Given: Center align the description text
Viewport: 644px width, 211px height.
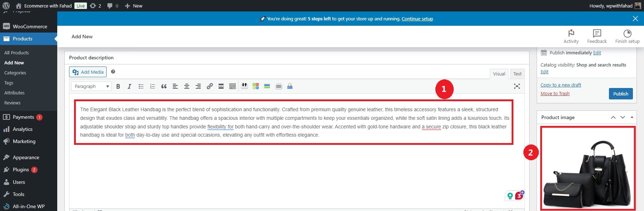Looking at the screenshot, I should point(187,86).
